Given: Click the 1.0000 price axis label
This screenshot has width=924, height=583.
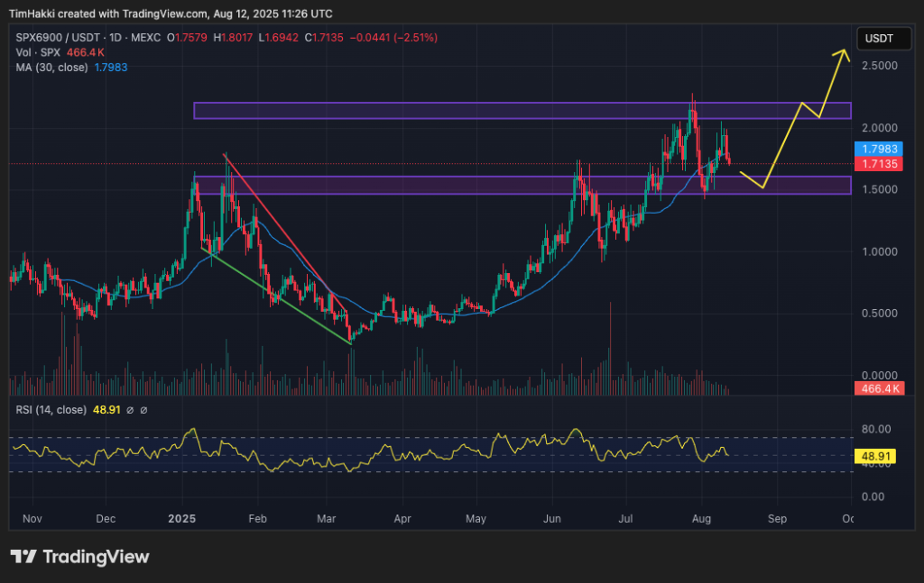Looking at the screenshot, I should [879, 251].
